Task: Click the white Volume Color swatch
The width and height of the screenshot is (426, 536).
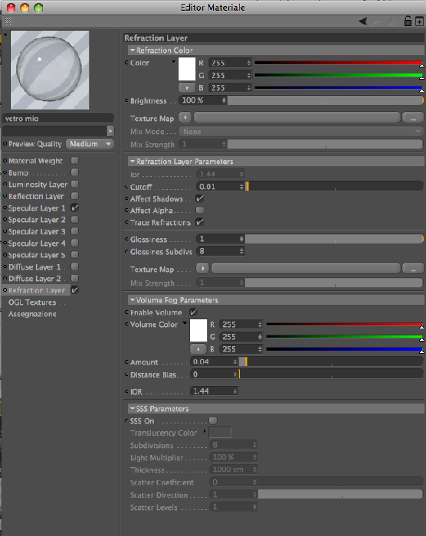Action: click(x=198, y=330)
